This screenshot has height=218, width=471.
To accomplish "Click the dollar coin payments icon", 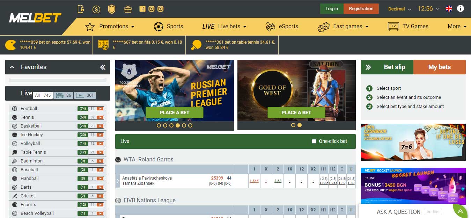I will pos(96,9).
